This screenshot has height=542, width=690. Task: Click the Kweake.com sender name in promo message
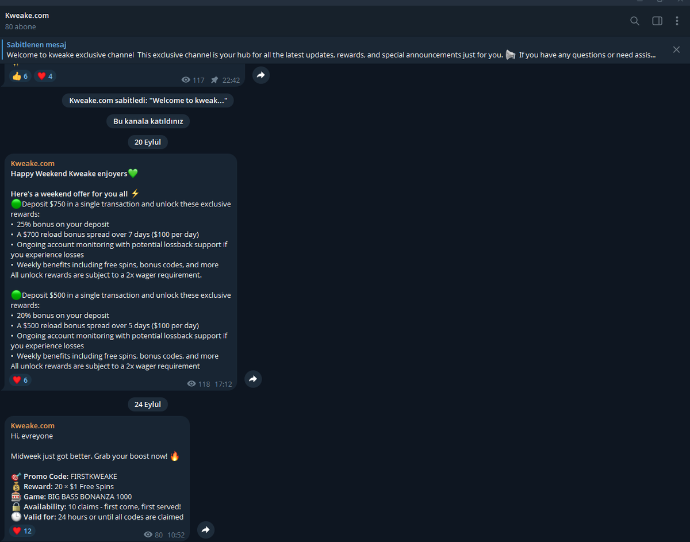point(33,426)
